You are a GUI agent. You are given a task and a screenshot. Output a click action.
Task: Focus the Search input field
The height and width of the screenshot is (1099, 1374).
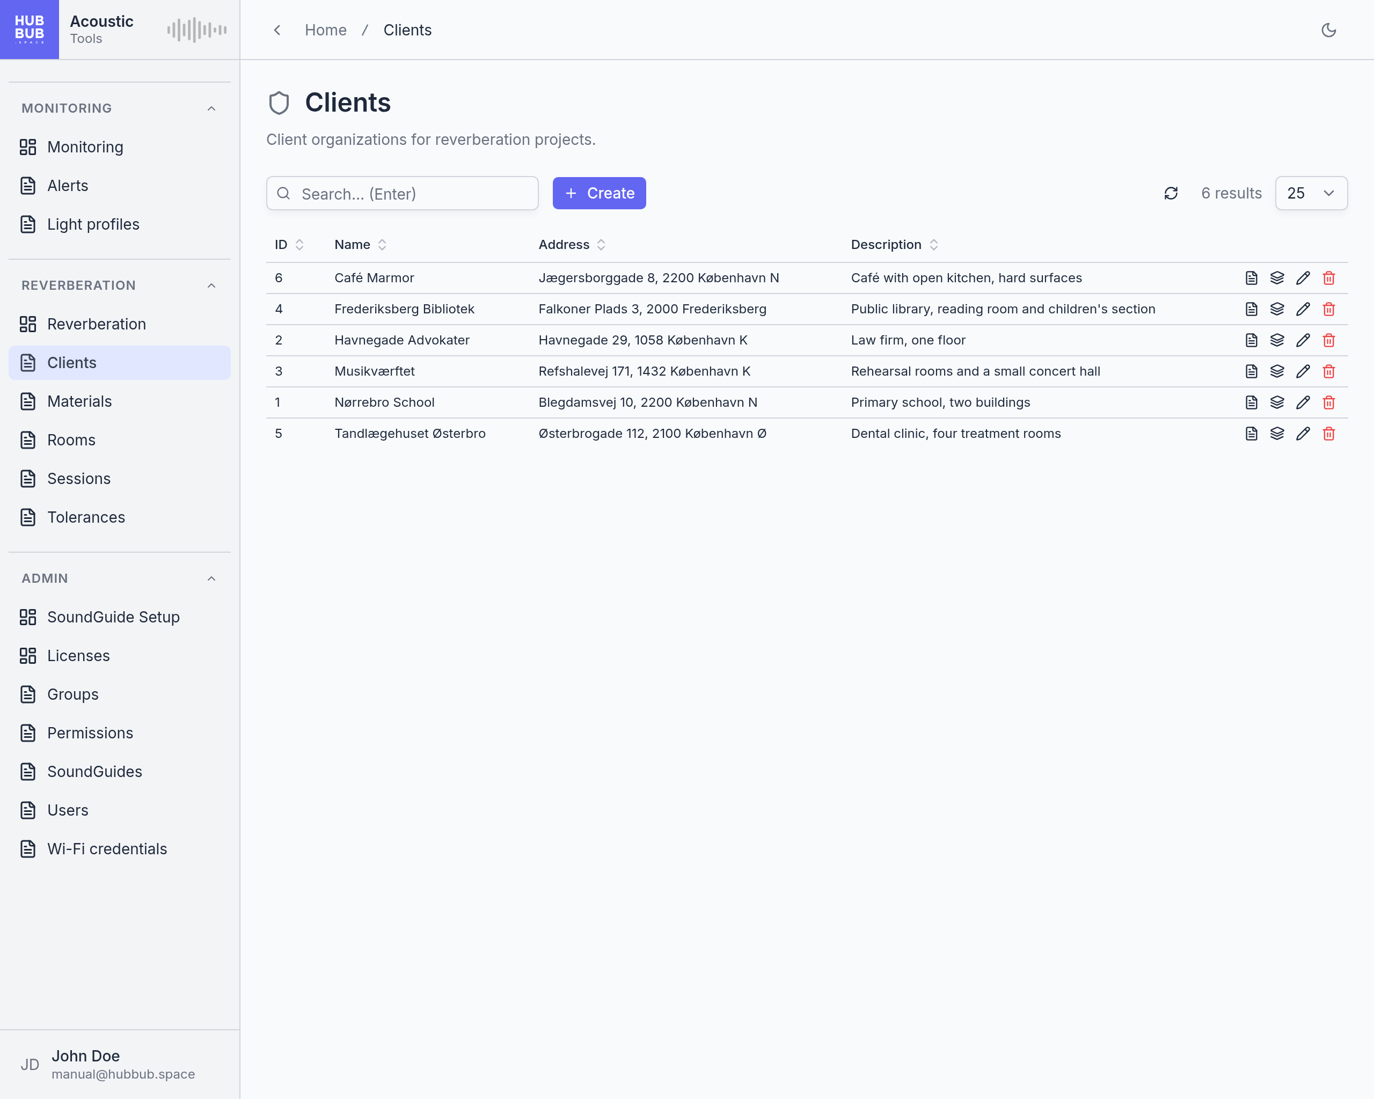click(x=402, y=194)
